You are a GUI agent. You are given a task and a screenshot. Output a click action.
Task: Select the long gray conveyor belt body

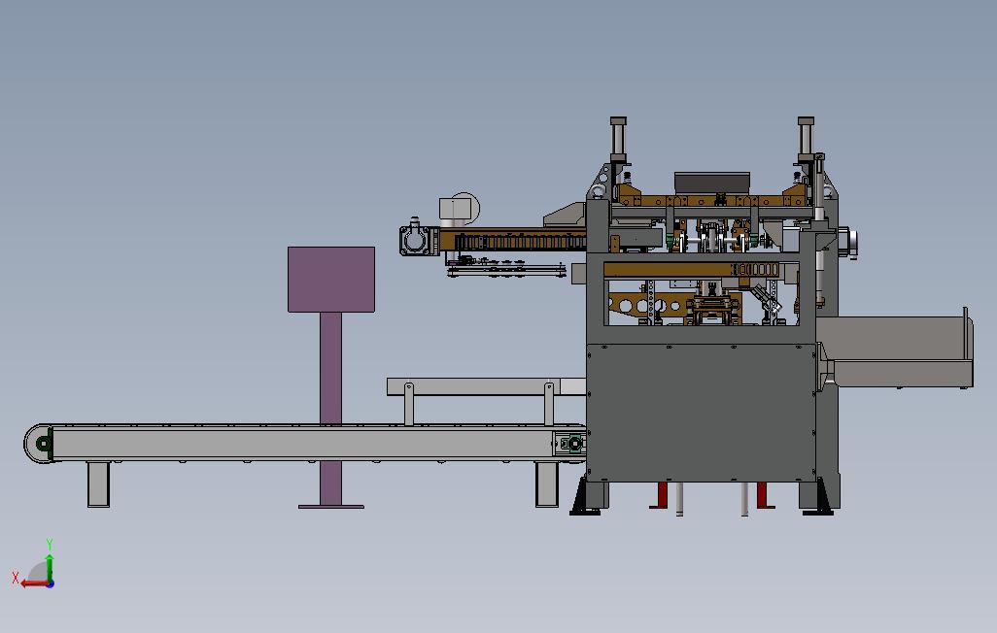pos(304,443)
